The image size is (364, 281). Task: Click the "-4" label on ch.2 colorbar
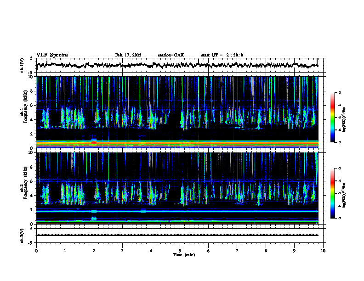pos(339,181)
